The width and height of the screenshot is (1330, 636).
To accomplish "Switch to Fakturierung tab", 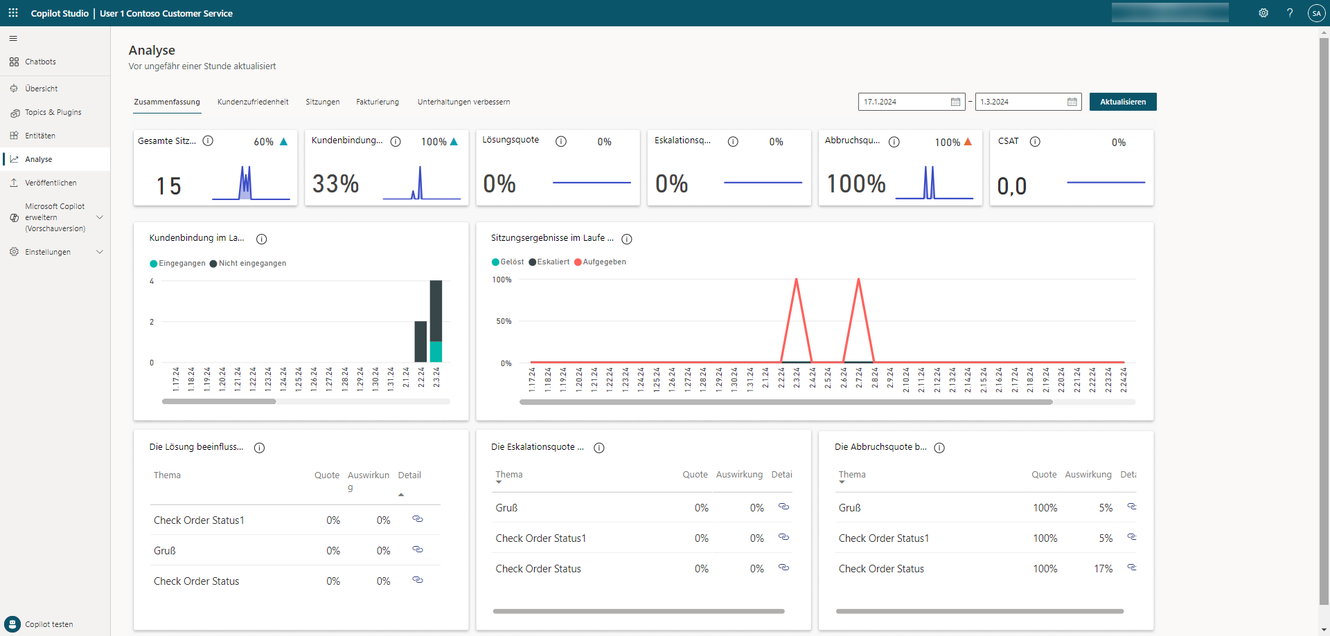I will point(378,102).
